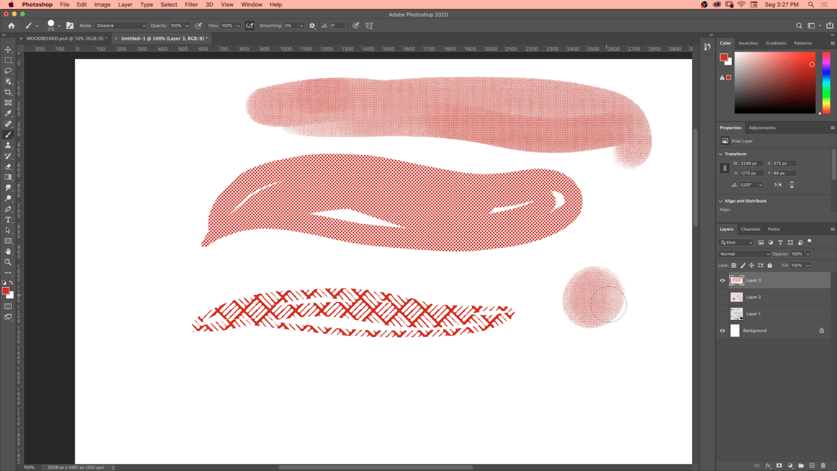Viewport: 837px width, 471px height.
Task: Toggle visibility of the Background layer
Action: coord(722,331)
